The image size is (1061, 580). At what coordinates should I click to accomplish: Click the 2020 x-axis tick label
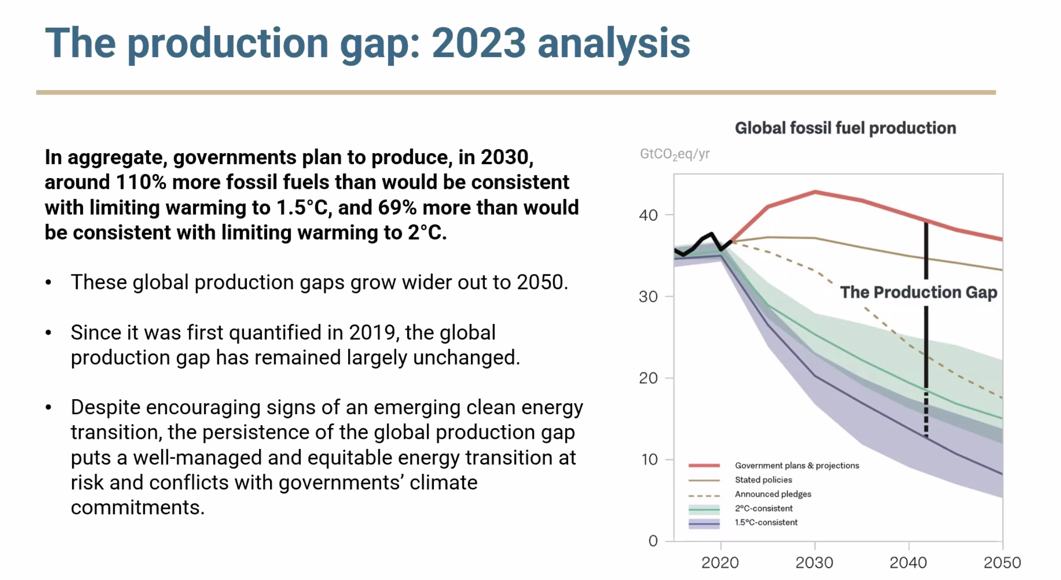point(720,562)
